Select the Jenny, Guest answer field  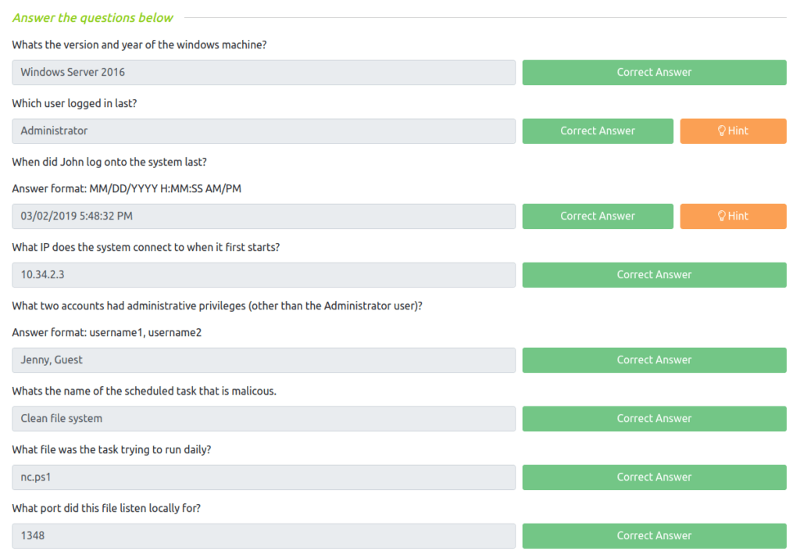264,360
